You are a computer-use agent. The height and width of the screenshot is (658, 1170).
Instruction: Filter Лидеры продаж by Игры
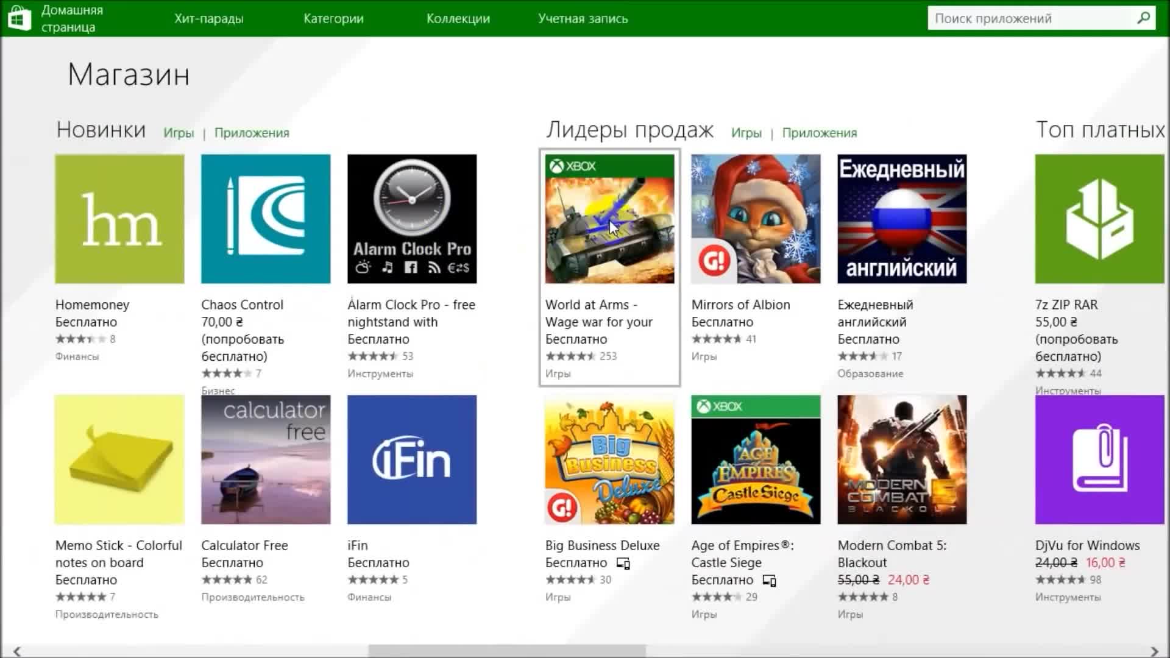746,133
